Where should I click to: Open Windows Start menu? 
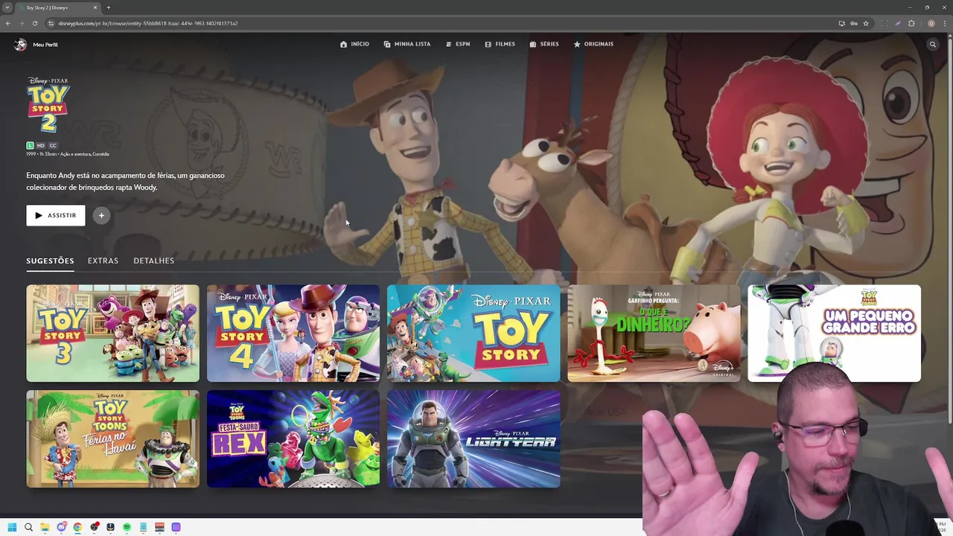pyautogui.click(x=12, y=527)
